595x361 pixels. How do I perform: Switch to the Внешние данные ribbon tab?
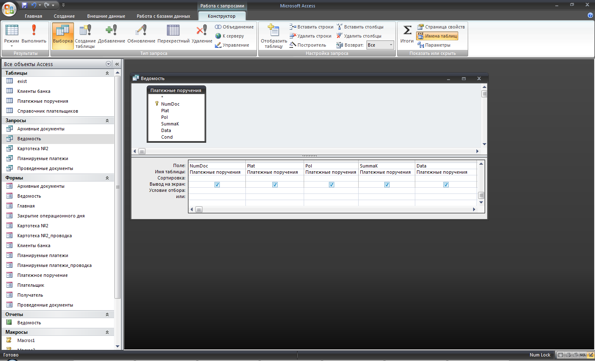pyautogui.click(x=106, y=16)
